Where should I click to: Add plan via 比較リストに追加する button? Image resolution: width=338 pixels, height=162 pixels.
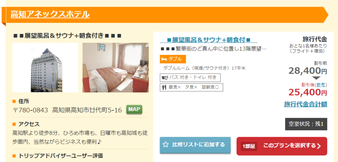pyautogui.click(x=195, y=145)
